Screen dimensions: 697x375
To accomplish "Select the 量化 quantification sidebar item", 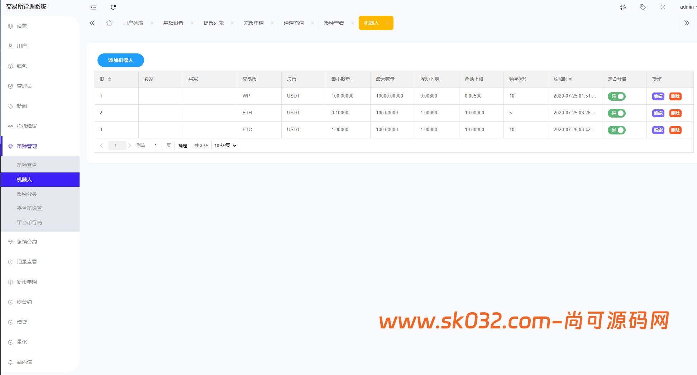I will coord(22,342).
